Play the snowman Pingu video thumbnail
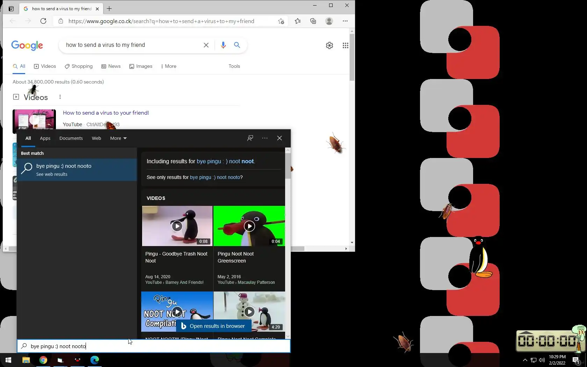The image size is (587, 367). (x=249, y=311)
